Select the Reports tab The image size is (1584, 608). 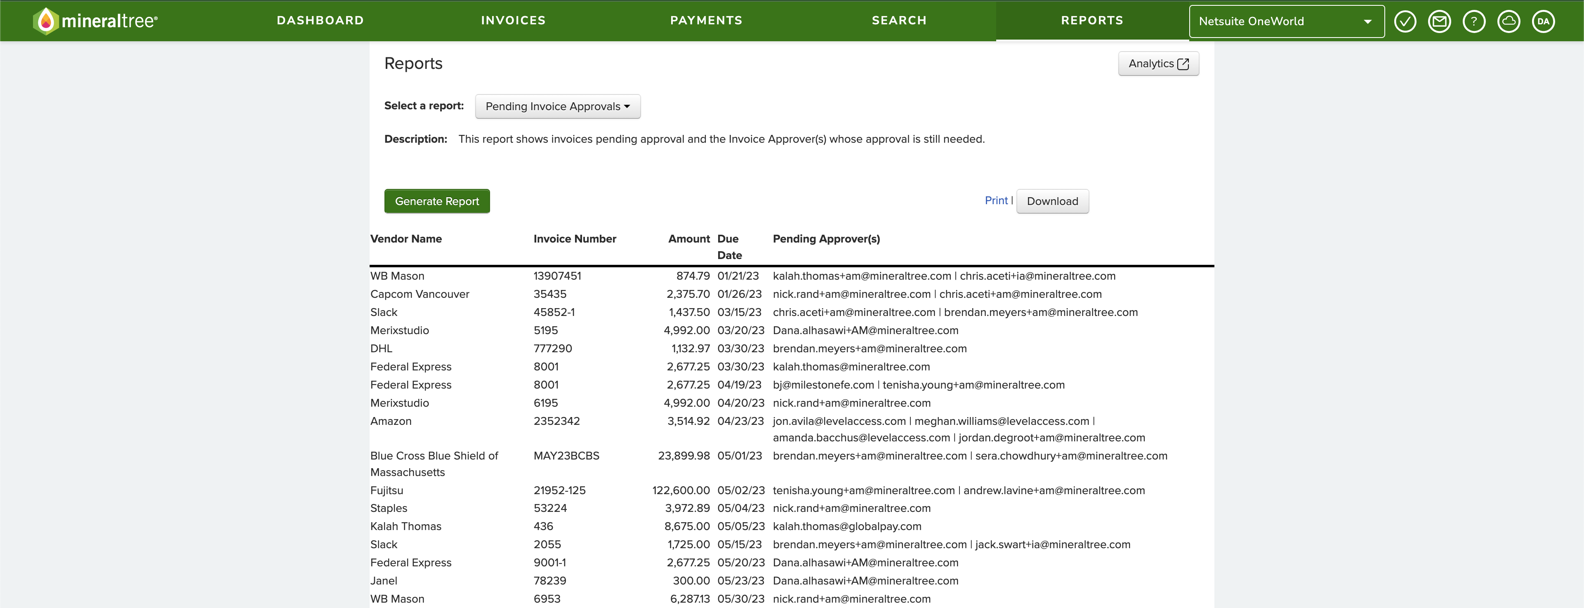(x=1093, y=20)
